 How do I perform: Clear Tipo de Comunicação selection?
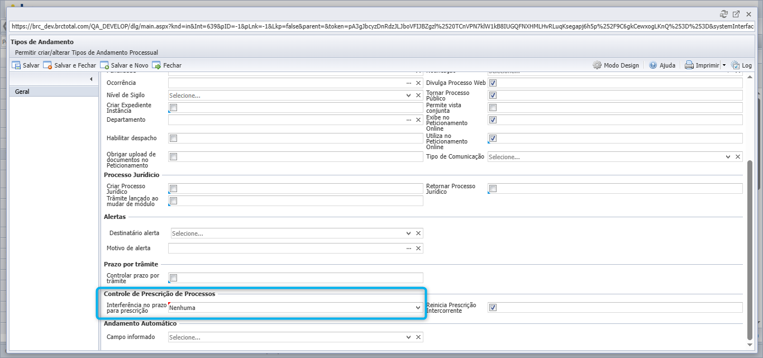(x=737, y=157)
